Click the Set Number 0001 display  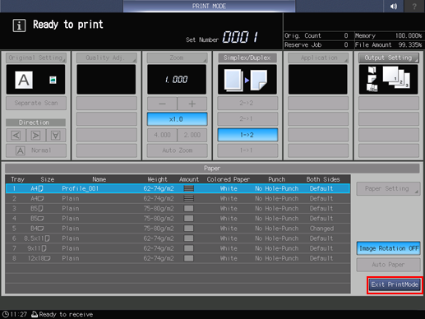click(240, 37)
